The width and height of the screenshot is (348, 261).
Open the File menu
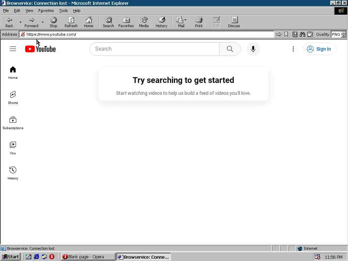click(x=6, y=11)
